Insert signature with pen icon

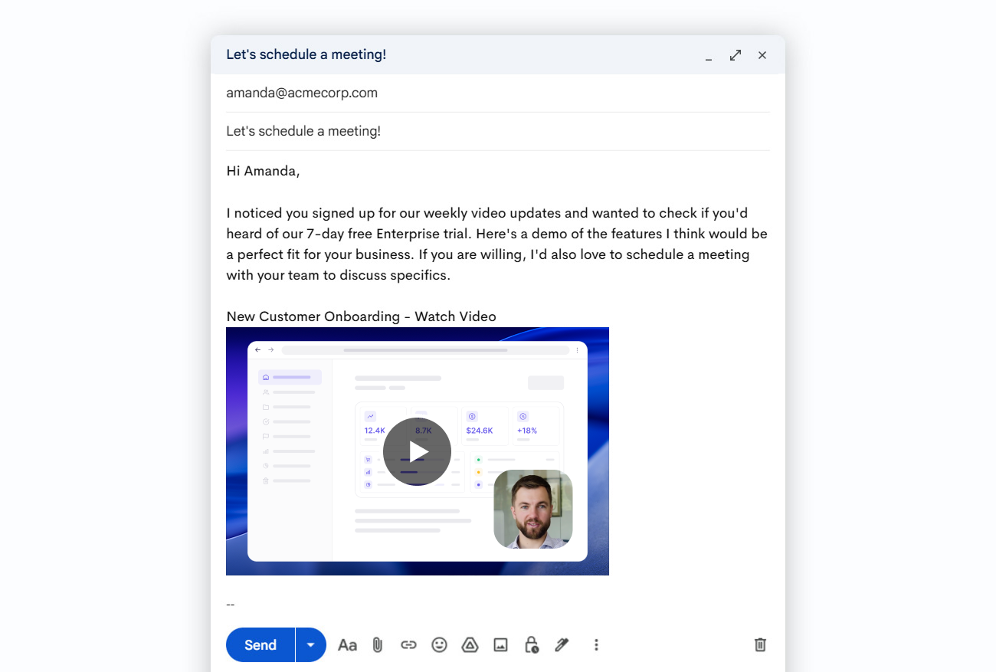[562, 645]
